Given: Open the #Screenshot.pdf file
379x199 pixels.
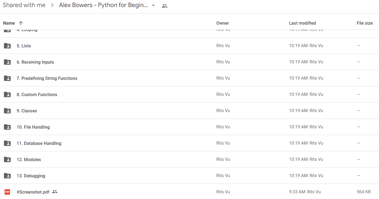Looking at the screenshot, I should (33, 192).
